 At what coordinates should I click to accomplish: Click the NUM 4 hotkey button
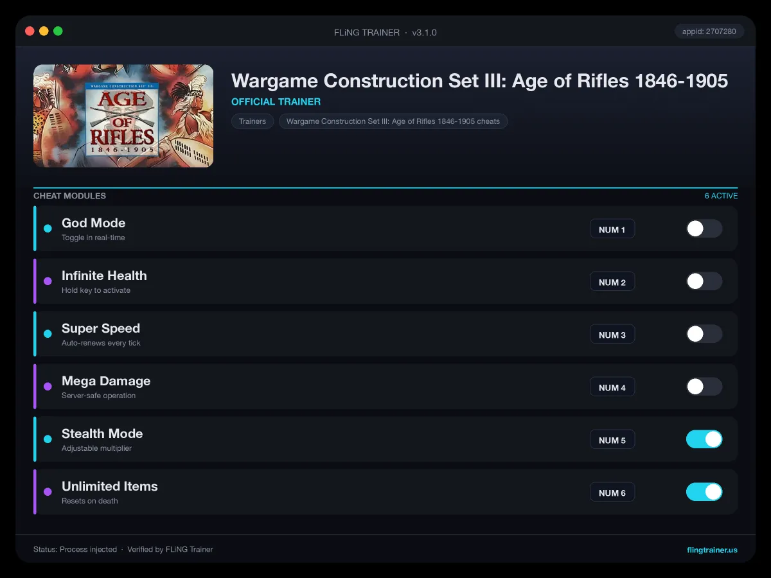tap(612, 387)
